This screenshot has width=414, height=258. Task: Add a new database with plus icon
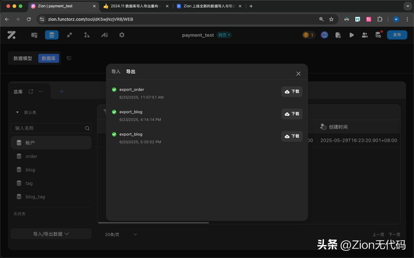pos(61,92)
